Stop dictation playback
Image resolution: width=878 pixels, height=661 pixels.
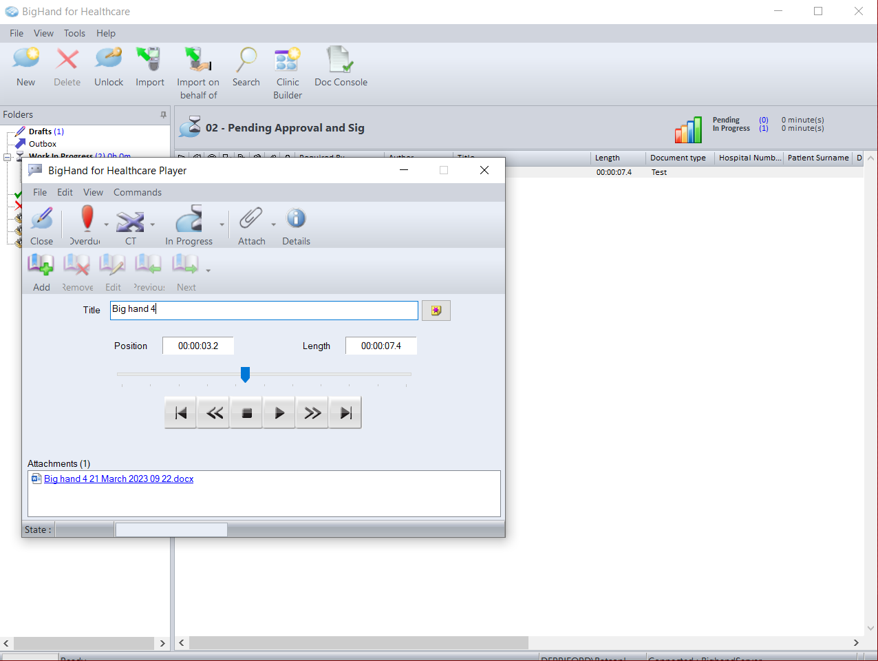(247, 413)
